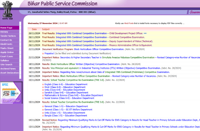This screenshot has height=131, width=200.
Task: Open Urdu (Class 1-5) Education Department result
Action: pyautogui.click(x=65, y=113)
